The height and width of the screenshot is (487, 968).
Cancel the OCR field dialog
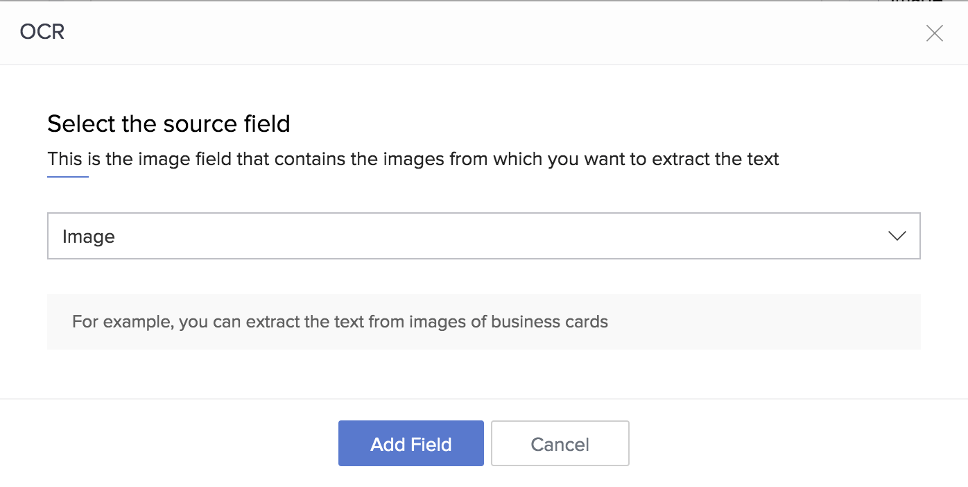(560, 443)
